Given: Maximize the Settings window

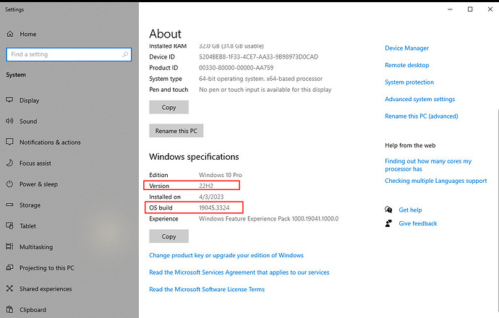Looking at the screenshot, I should 470,9.
